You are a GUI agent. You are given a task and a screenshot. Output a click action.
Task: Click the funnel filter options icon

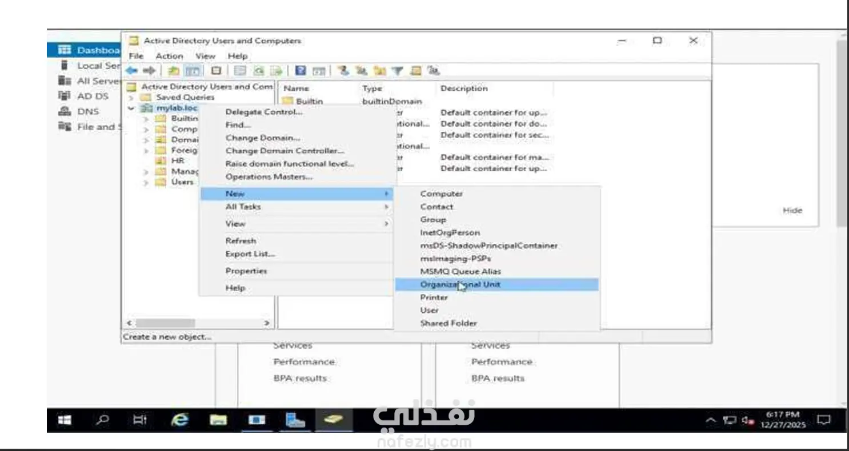click(398, 71)
